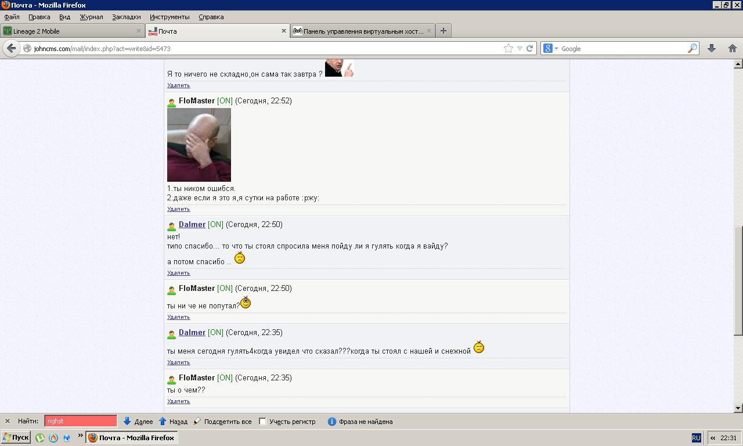Viewport: 743px width, 446px height.
Task: Click the smiley after 'а потом спасибо ..'
Action: point(239,258)
